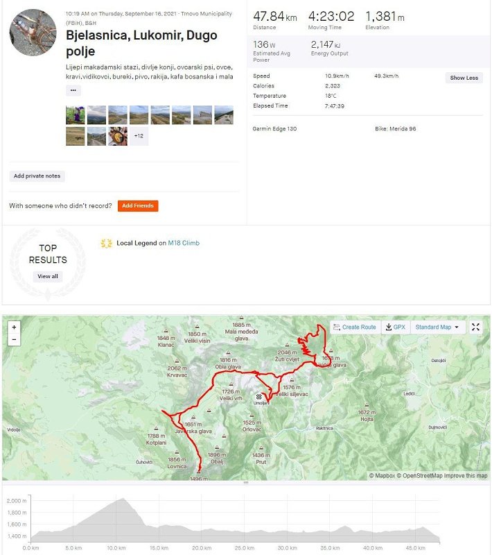Zoom in the map with plus icon
The image size is (492, 555).
point(14,327)
